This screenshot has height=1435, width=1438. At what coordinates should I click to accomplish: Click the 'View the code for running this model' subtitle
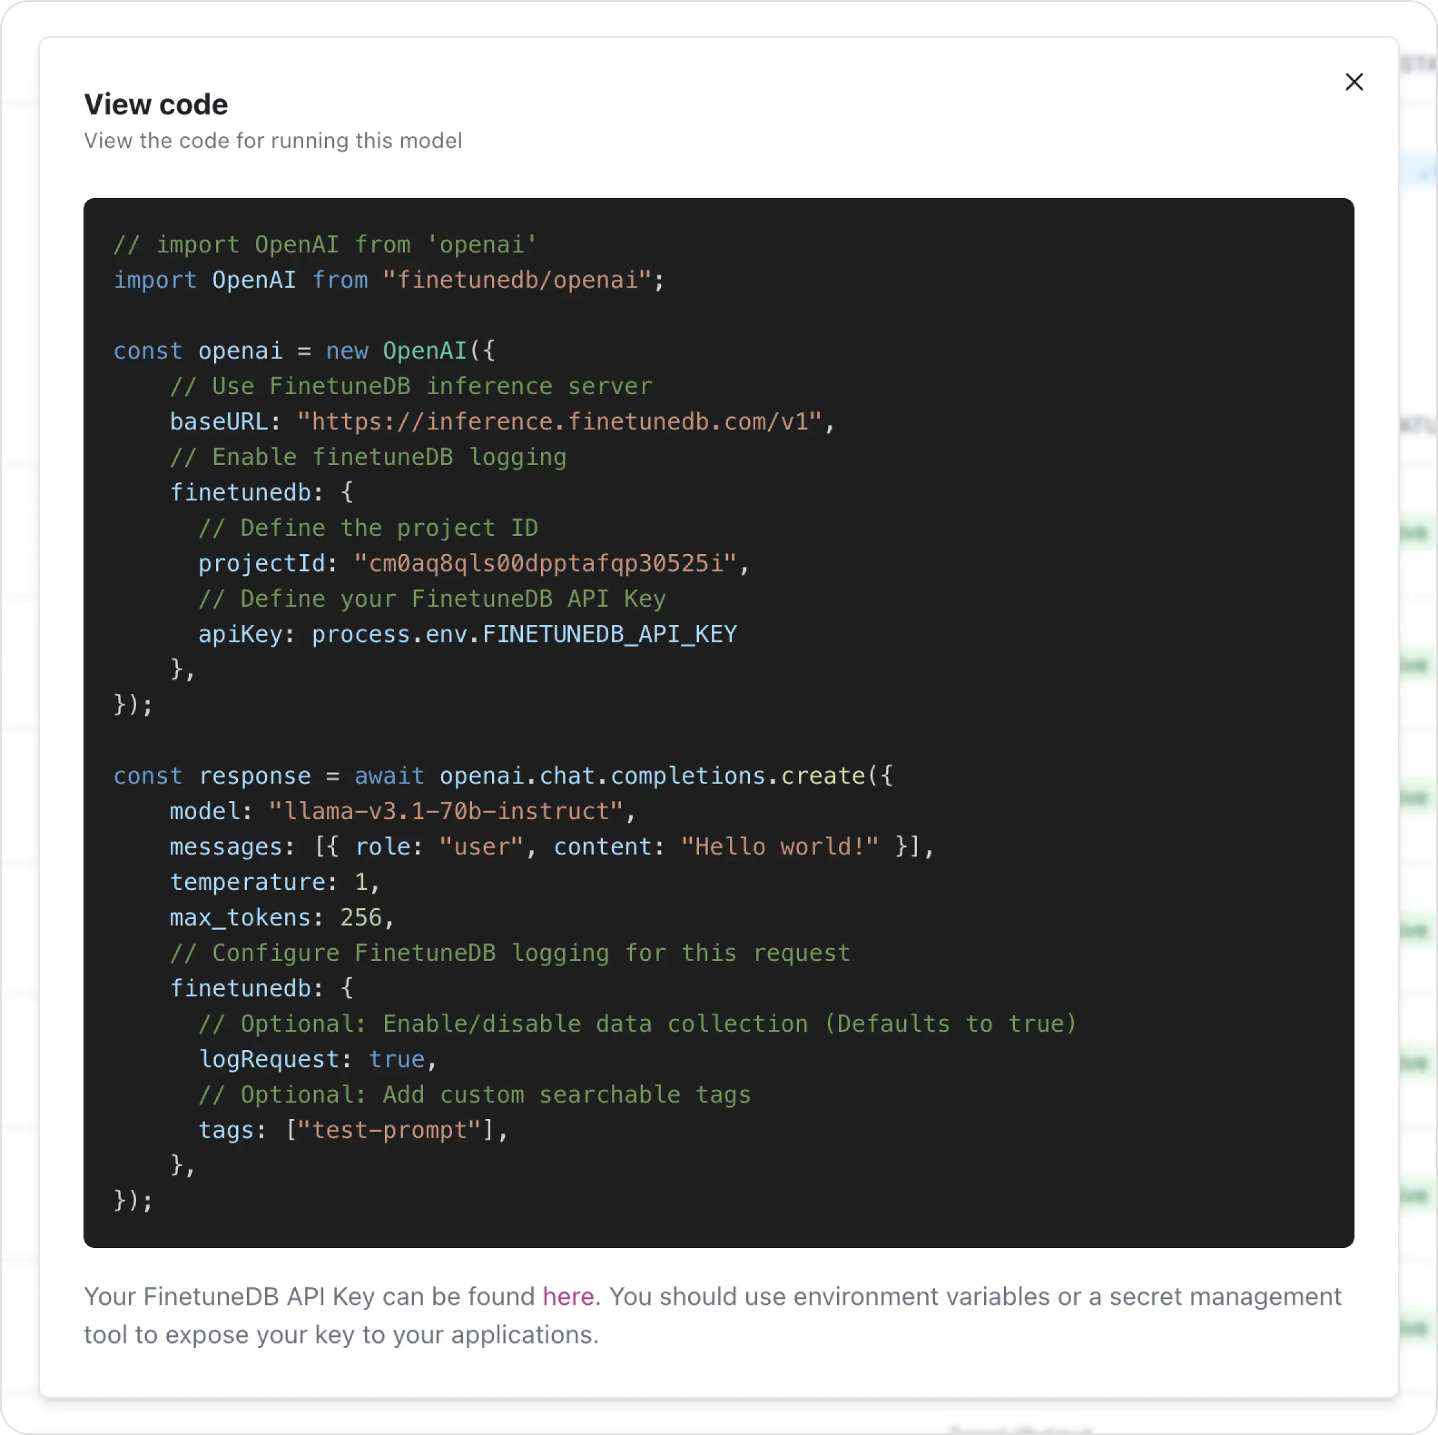pyautogui.click(x=272, y=140)
